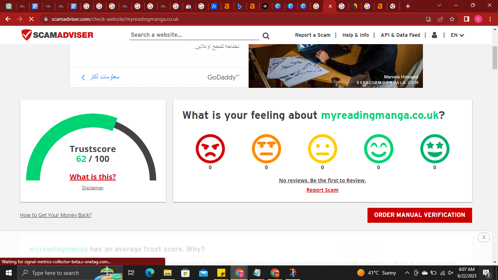
Task: Click the OneDrive cloud icon in system tray
Action: (425, 273)
